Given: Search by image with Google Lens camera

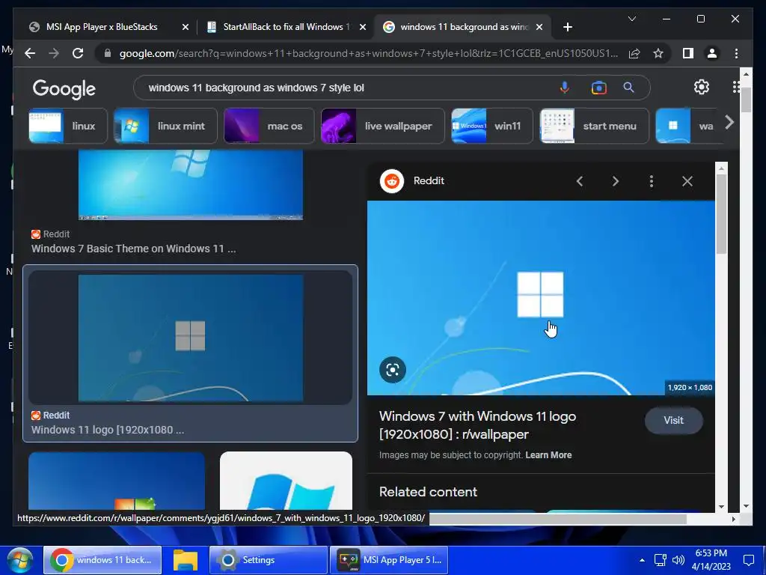Looking at the screenshot, I should [598, 88].
